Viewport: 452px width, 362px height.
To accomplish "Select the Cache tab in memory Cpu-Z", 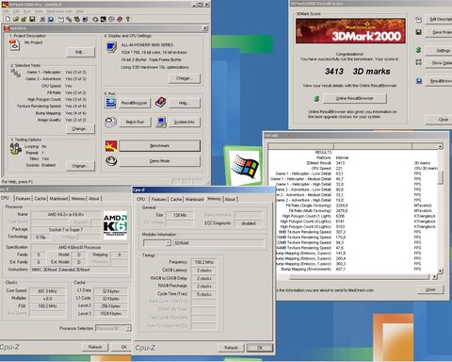I will point(176,199).
